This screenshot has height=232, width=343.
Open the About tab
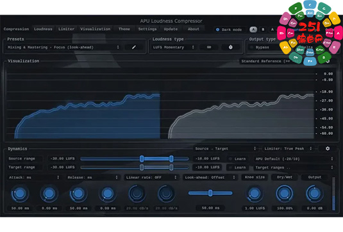tap(194, 29)
